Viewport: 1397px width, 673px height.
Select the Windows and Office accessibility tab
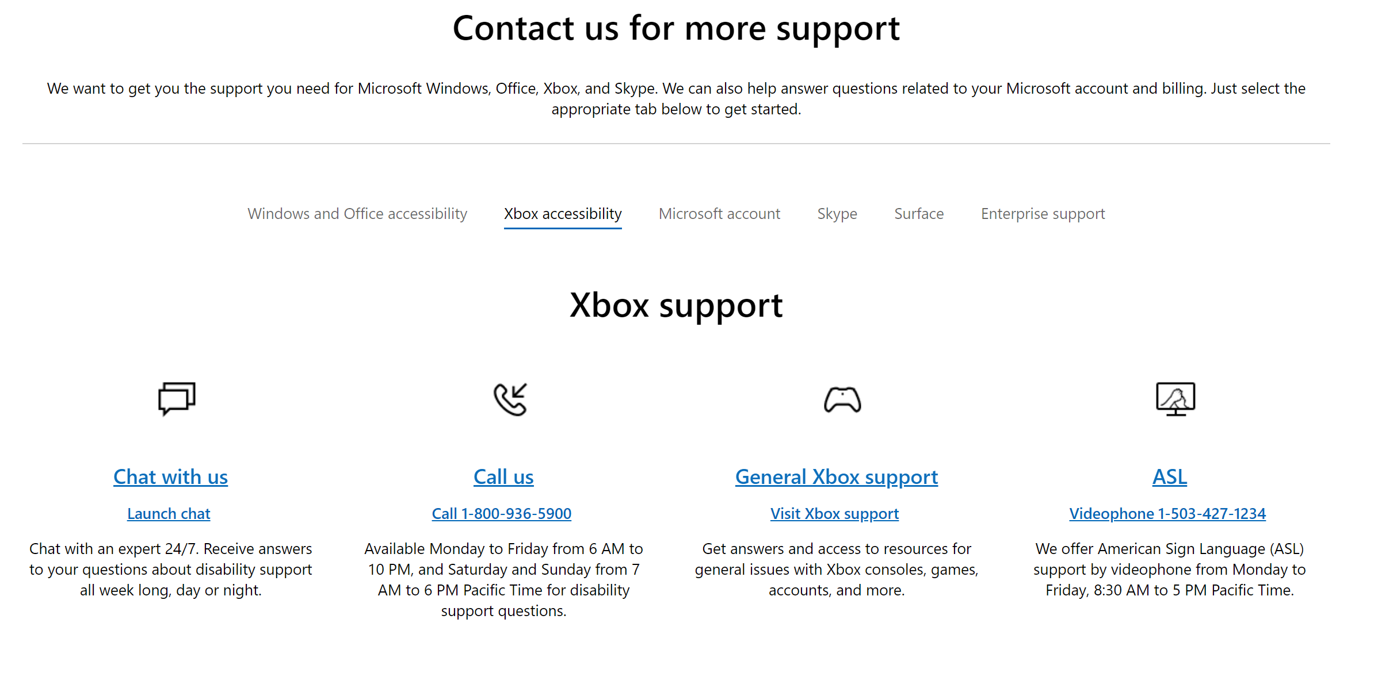(x=357, y=213)
